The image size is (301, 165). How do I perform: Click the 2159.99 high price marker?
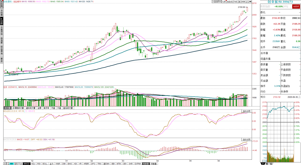[x=241, y=7]
